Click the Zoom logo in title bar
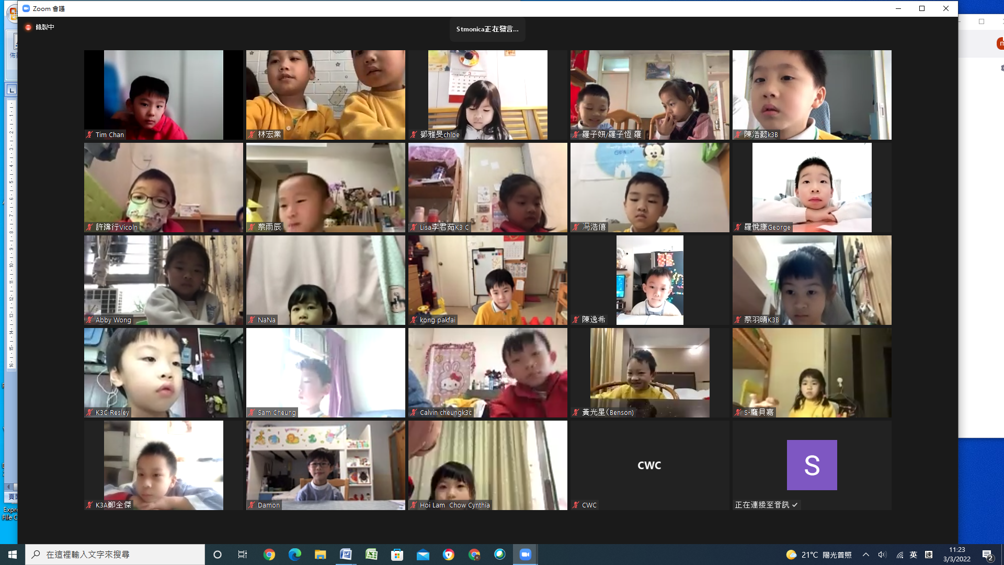The image size is (1004, 565). (26, 8)
